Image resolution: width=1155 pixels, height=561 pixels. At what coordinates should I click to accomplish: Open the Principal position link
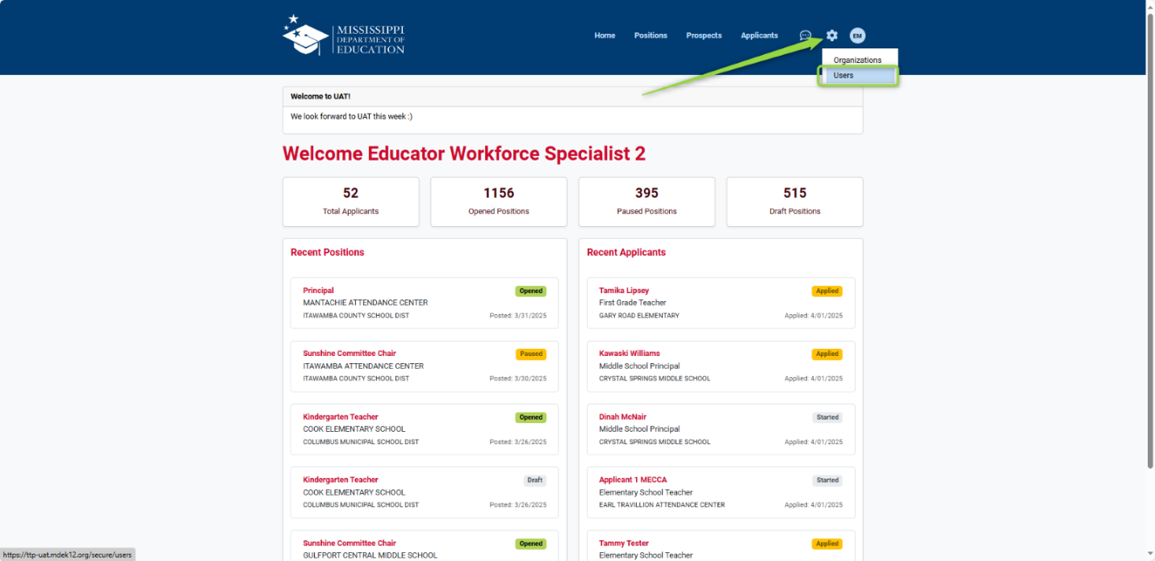point(318,291)
